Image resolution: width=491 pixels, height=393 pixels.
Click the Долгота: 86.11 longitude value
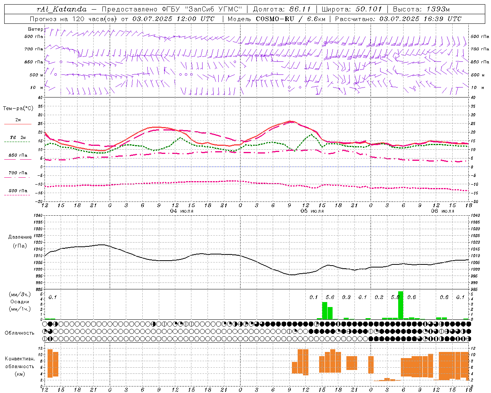point(282,9)
